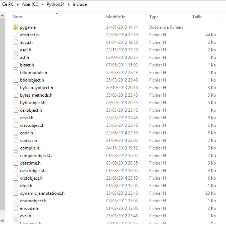Select the codecs.h file icon

pos(15,140)
